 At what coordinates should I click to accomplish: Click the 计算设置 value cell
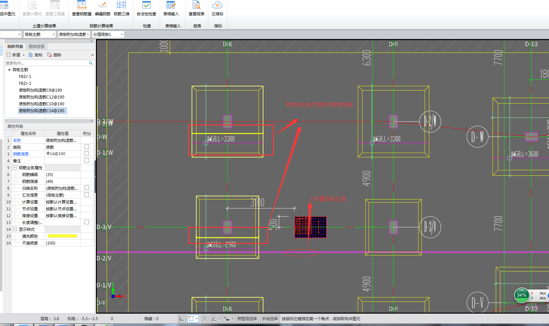[62, 202]
